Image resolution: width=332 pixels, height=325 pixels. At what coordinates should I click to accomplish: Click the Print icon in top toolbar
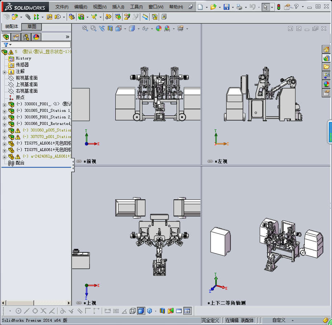click(239, 7)
